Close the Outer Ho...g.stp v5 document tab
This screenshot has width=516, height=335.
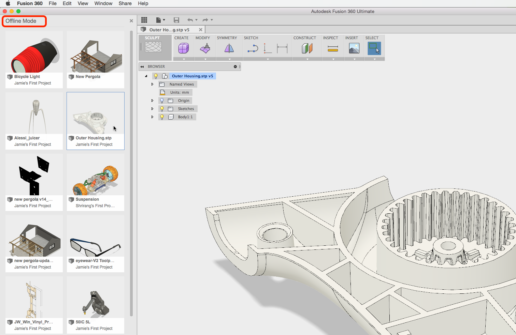[201, 30]
